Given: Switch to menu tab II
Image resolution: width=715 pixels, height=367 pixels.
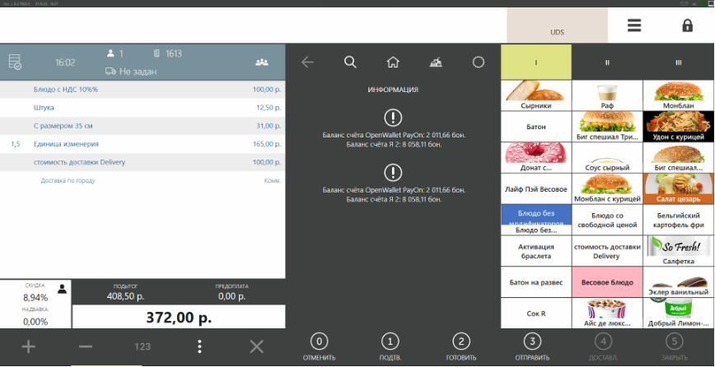Looking at the screenshot, I should [607, 63].
